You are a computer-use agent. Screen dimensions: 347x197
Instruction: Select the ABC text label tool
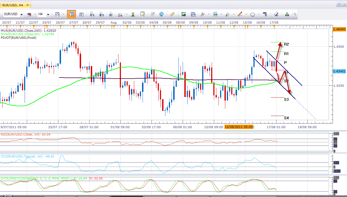click(265, 14)
